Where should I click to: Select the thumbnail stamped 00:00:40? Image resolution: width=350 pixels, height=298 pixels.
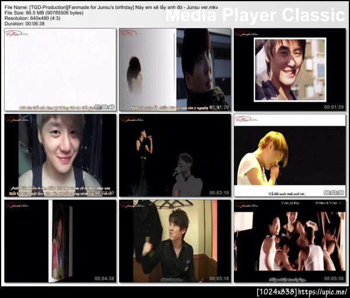[x=60, y=70]
